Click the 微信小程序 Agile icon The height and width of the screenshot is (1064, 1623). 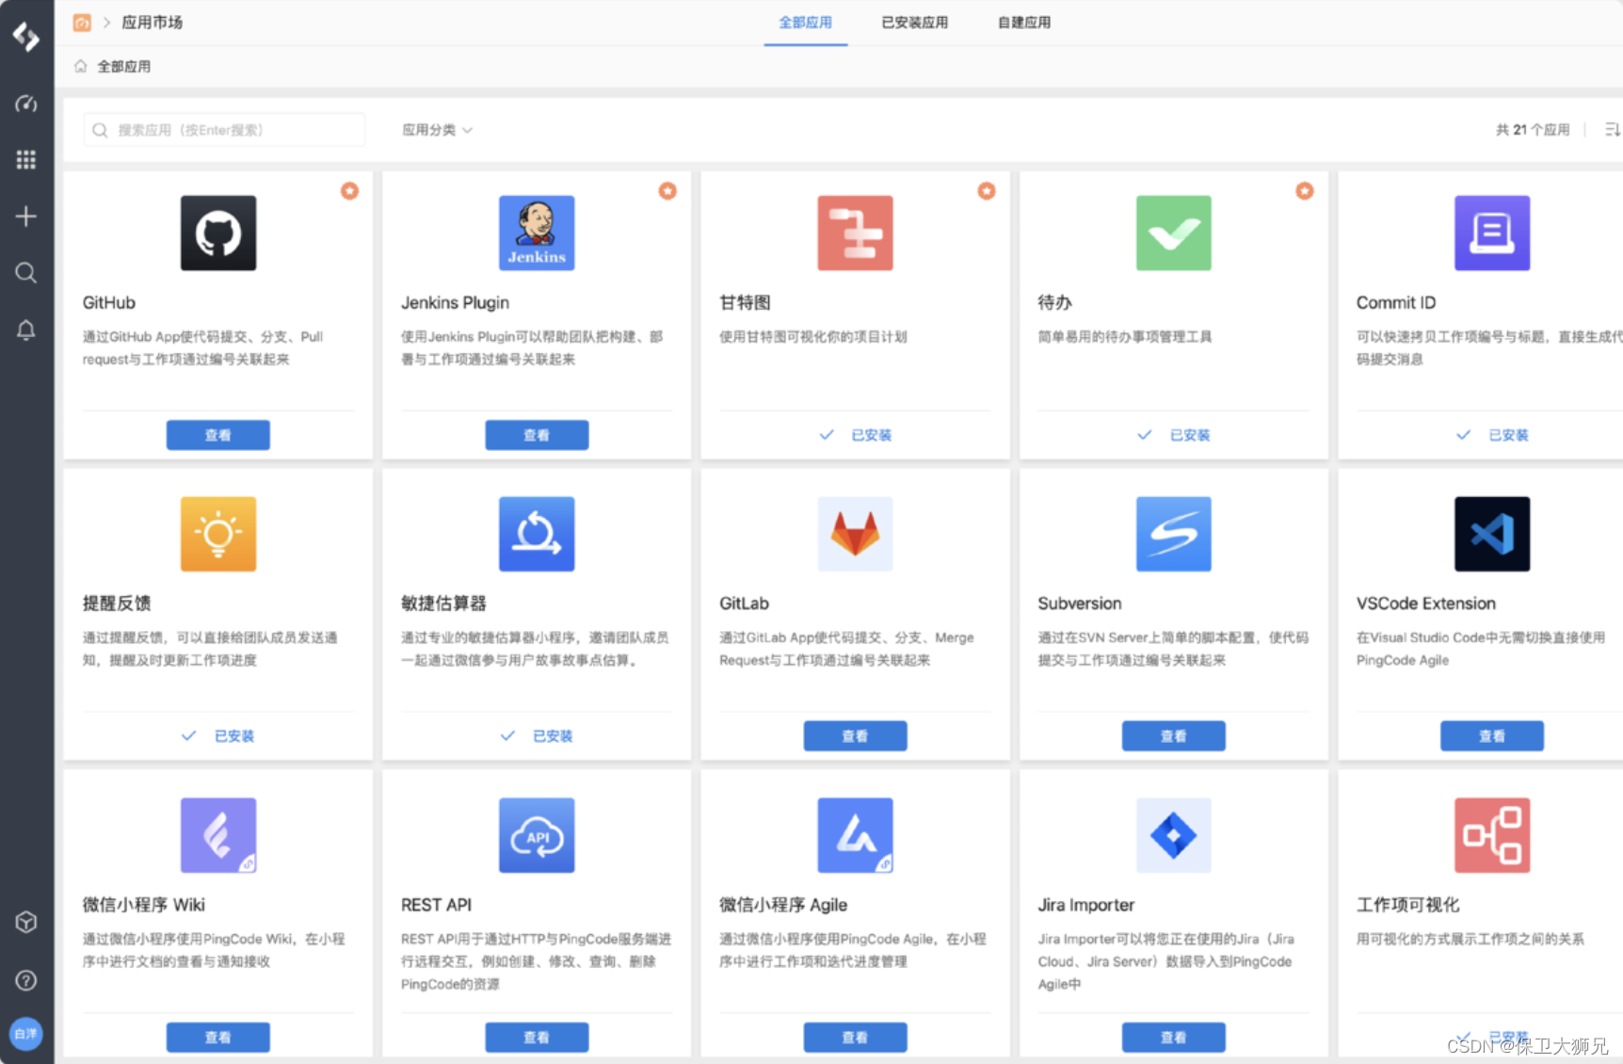855,835
